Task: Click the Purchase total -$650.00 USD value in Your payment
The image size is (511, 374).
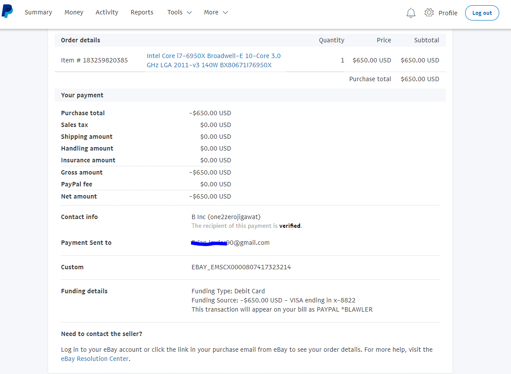Action: [210, 113]
